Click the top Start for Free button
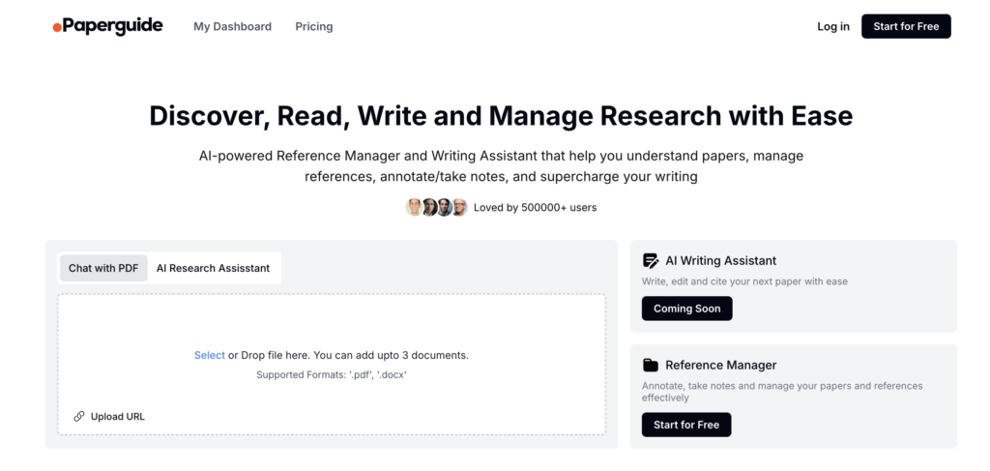 (906, 26)
